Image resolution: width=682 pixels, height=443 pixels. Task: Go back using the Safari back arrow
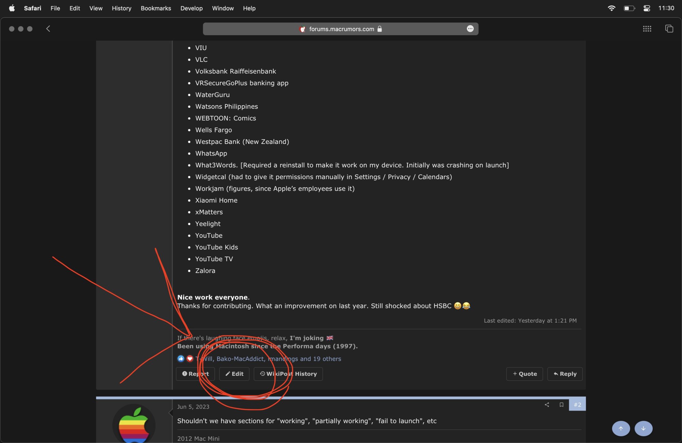(48, 29)
